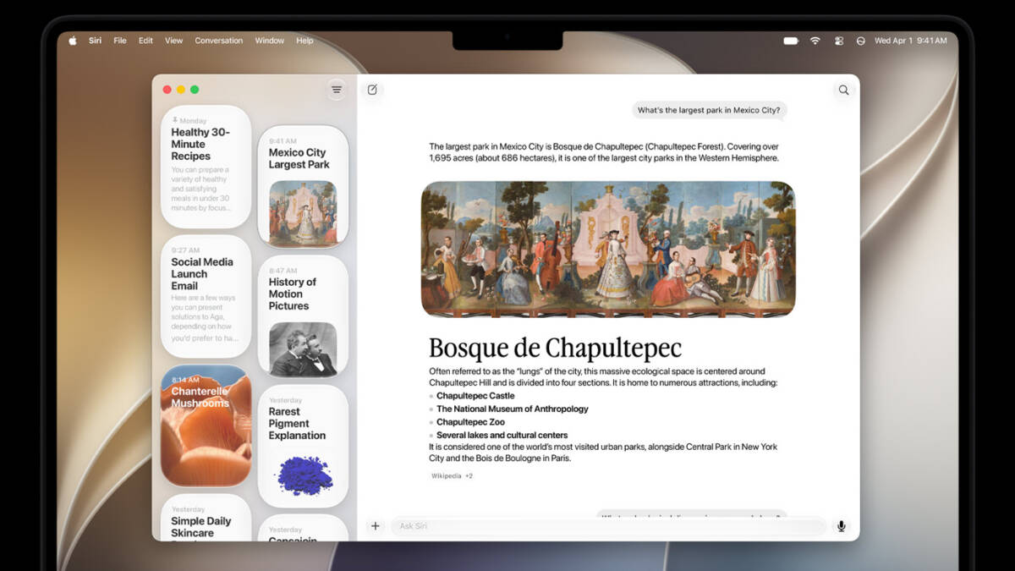This screenshot has height=571, width=1015.
Task: Click the green full-screen window button
Action: [195, 90]
